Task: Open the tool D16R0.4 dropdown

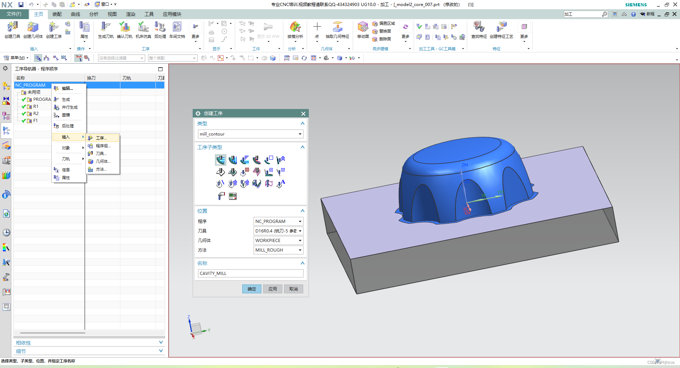Action: tap(278, 231)
